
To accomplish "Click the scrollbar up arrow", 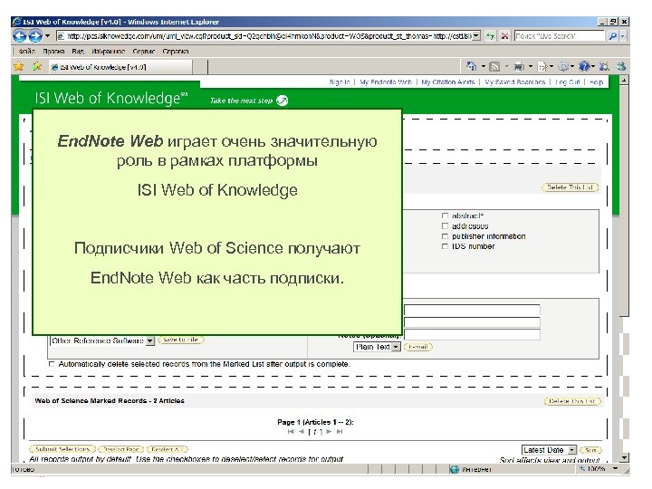I will point(623,80).
